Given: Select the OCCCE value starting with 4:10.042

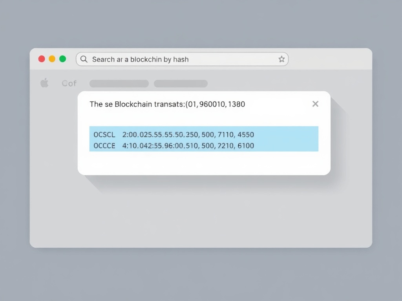Looking at the screenshot, I should click(x=188, y=146).
